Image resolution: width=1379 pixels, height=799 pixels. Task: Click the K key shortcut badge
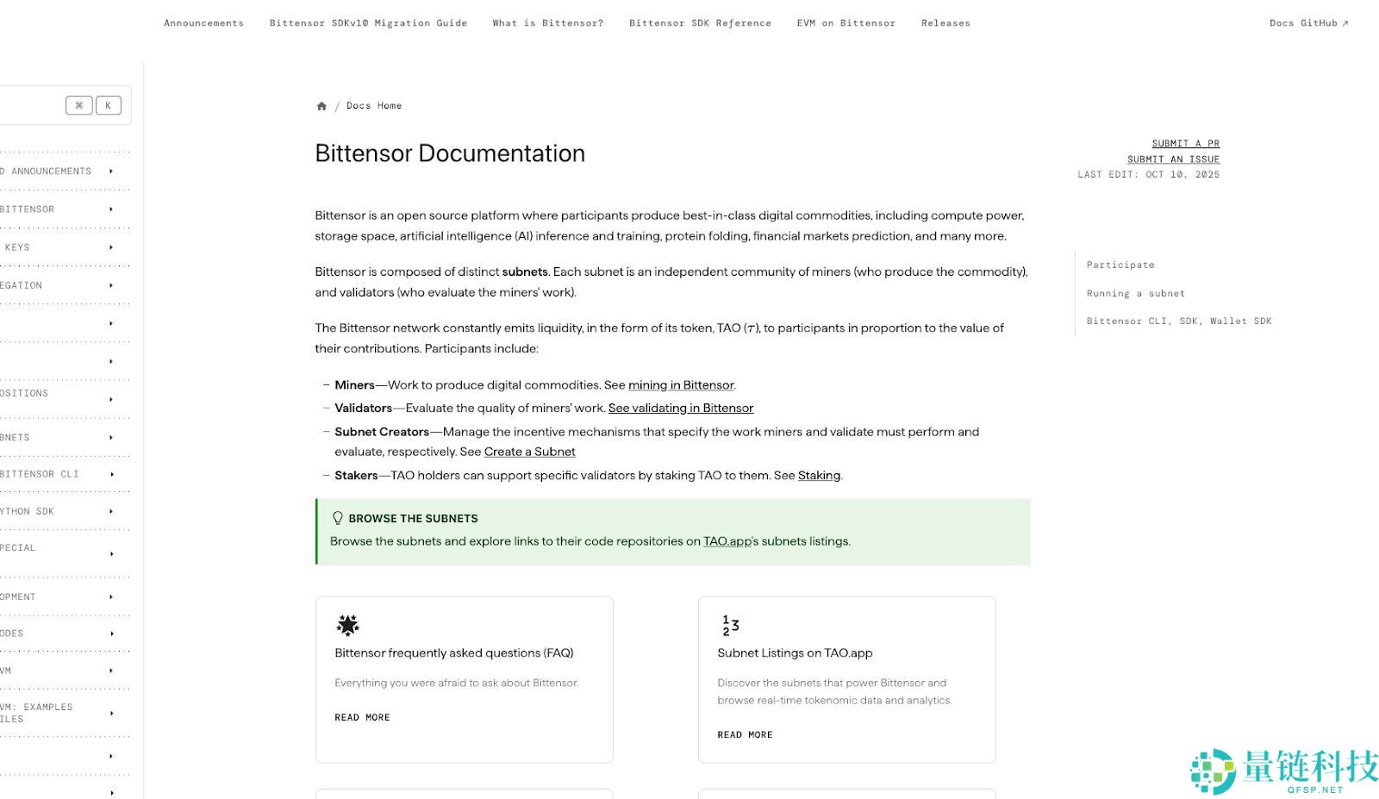pos(108,105)
